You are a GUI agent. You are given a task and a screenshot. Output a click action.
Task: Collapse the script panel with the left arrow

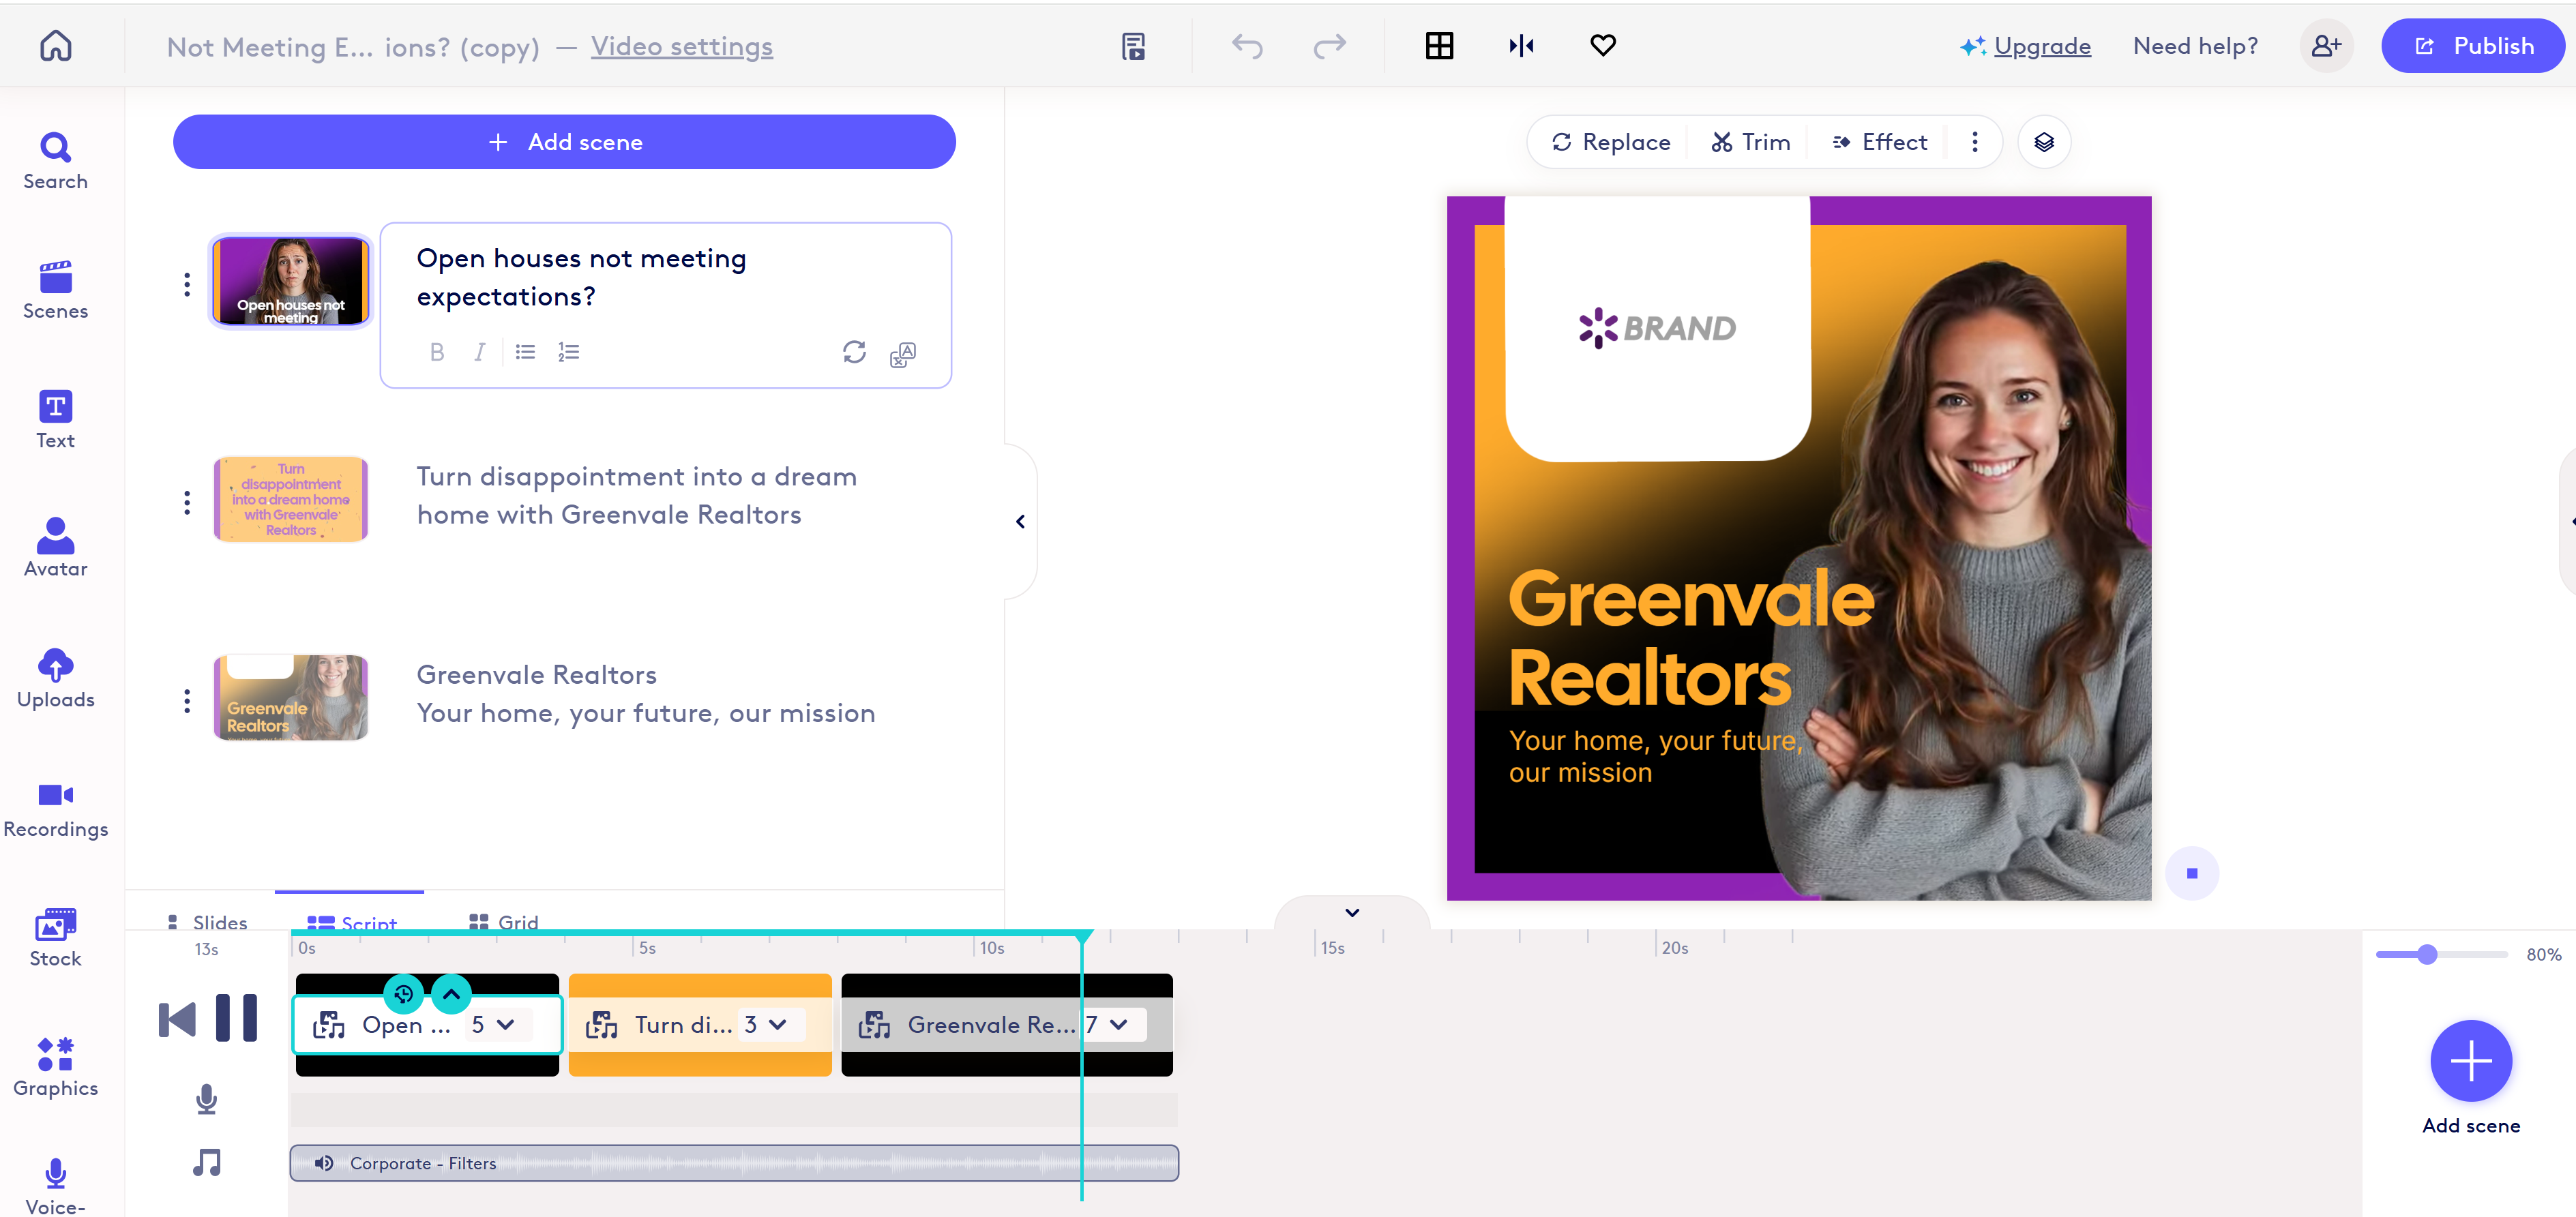1020,521
